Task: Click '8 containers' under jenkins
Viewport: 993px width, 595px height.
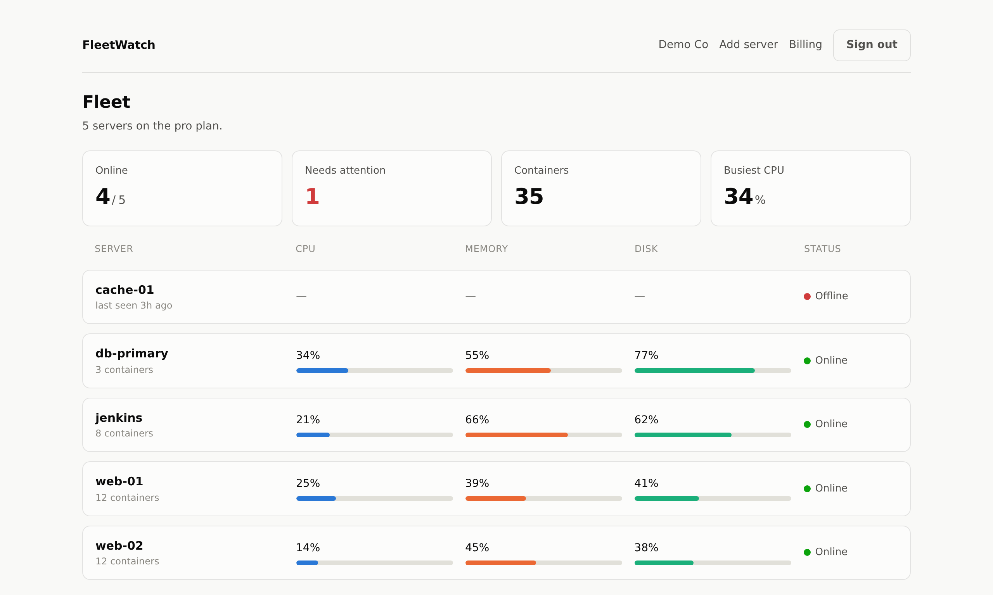Action: pyautogui.click(x=125, y=433)
